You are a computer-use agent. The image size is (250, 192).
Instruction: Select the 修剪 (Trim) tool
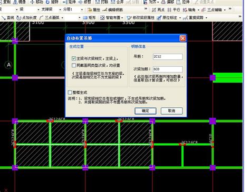tap(84, 2)
